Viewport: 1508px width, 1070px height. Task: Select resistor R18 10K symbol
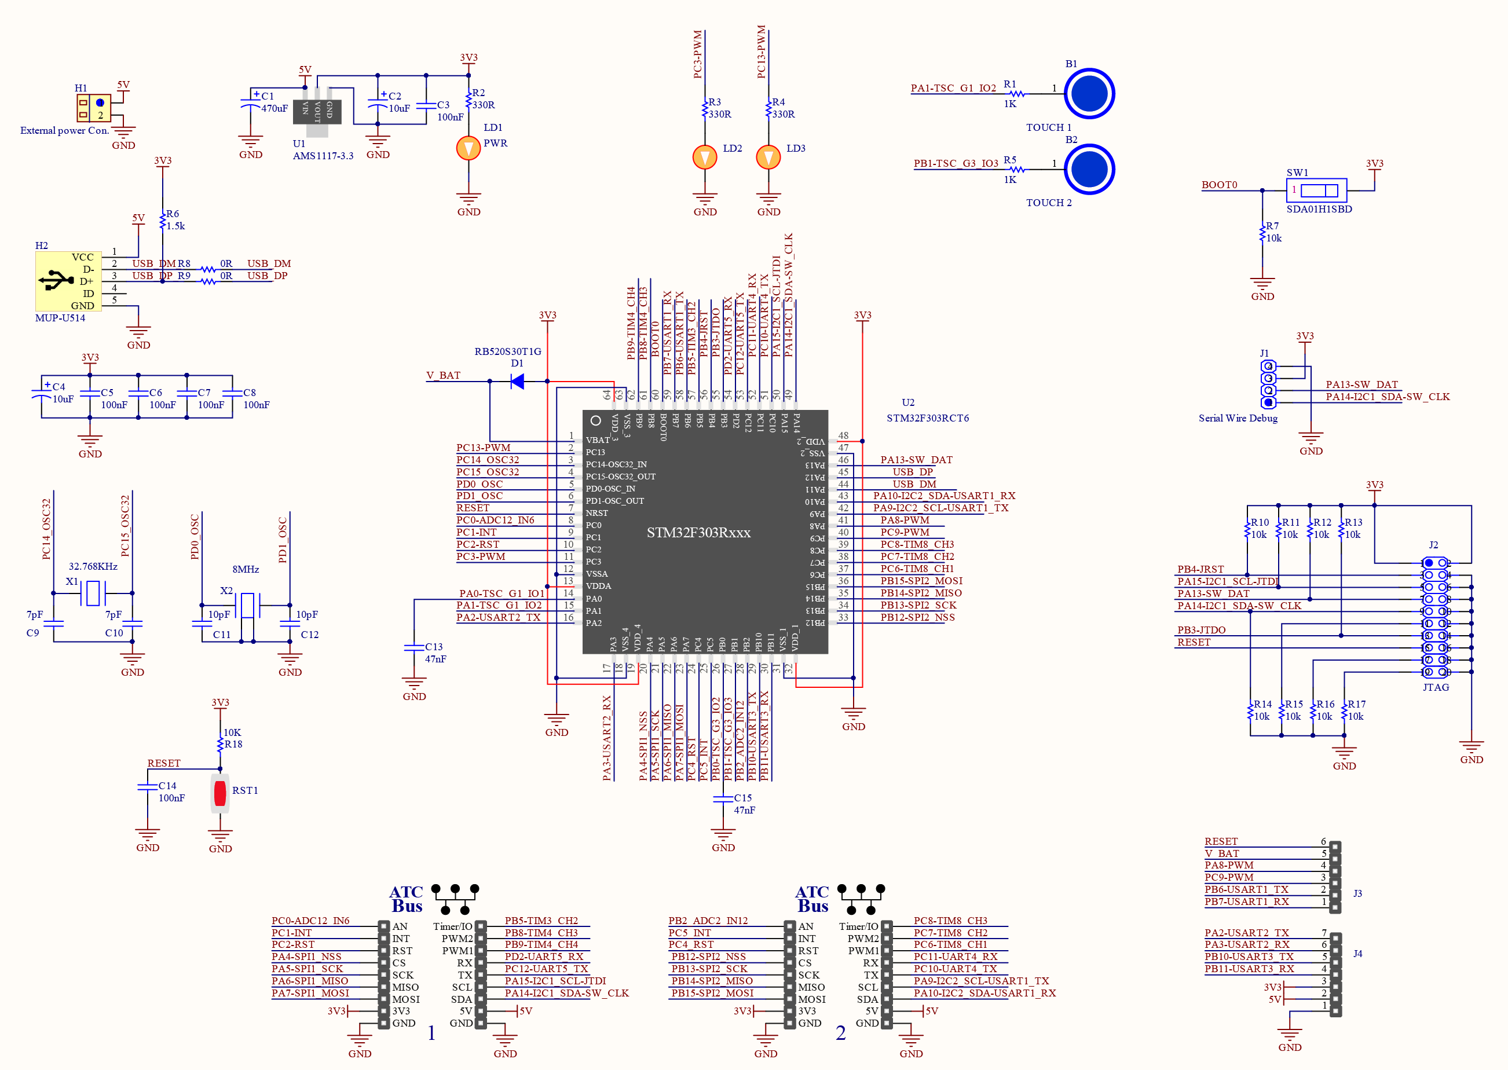[x=220, y=745]
